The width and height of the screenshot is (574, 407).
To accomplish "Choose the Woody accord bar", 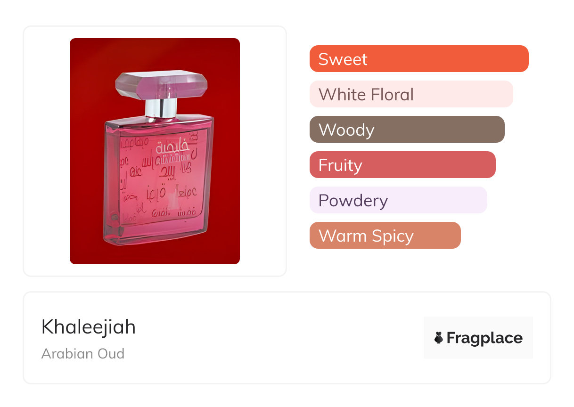I will [407, 130].
